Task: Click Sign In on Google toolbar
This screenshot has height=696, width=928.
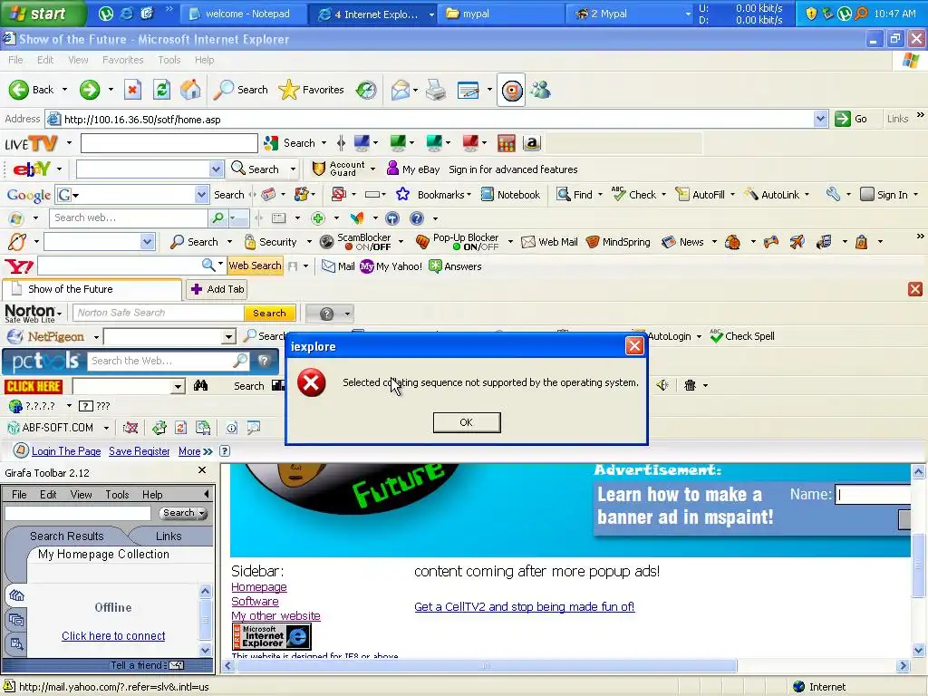Action: pos(884,195)
